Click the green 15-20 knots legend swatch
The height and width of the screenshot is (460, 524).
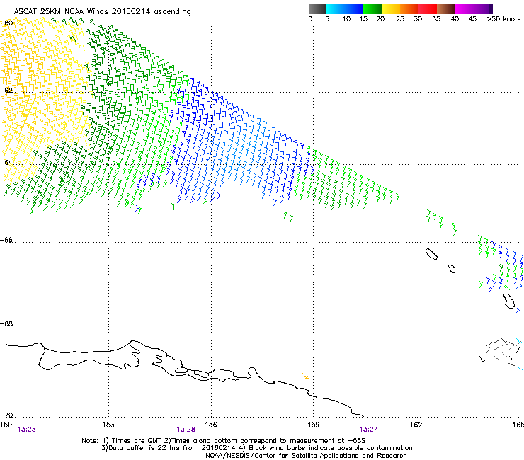[x=372, y=8]
